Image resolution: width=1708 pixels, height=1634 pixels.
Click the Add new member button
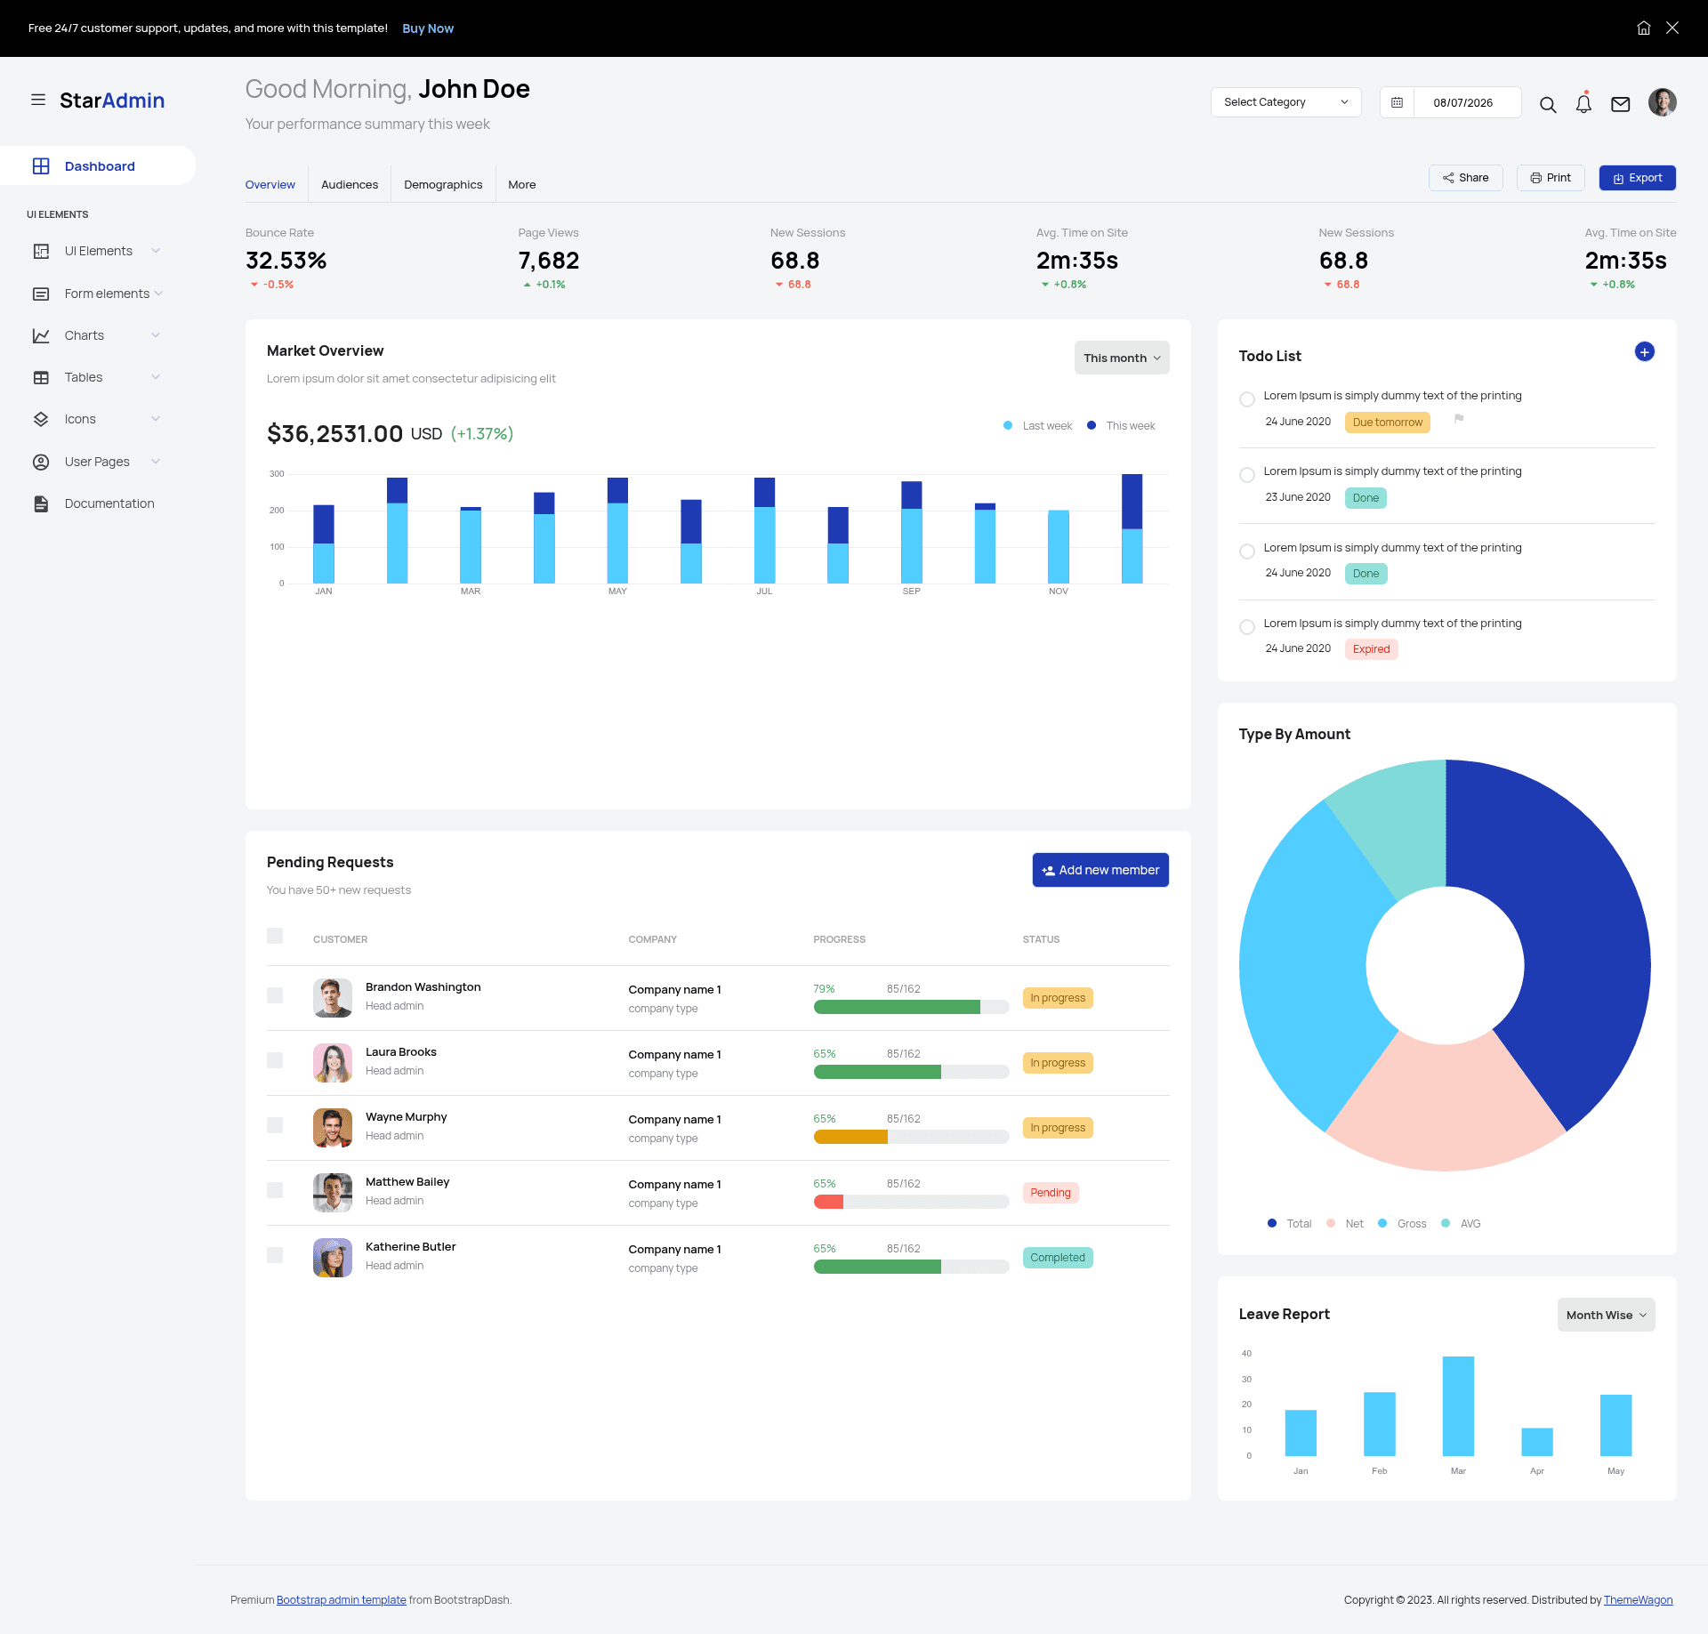tap(1100, 870)
